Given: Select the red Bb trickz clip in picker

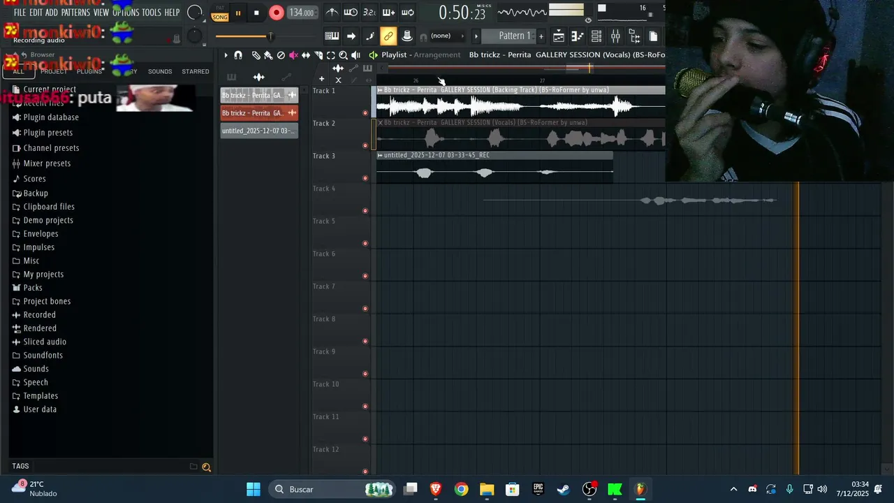Looking at the screenshot, I should click(259, 112).
